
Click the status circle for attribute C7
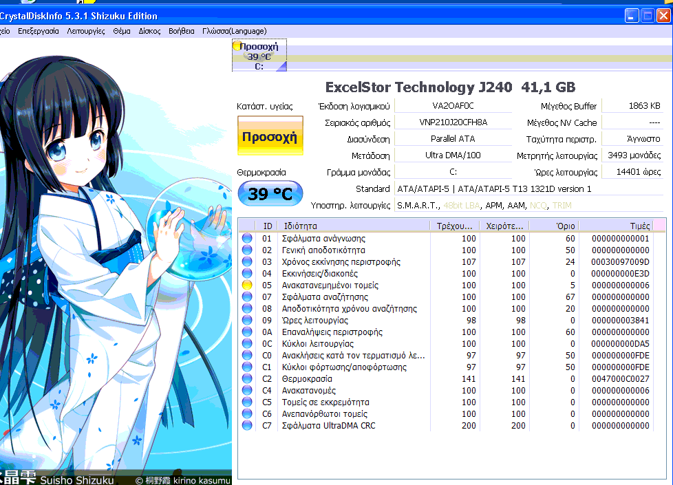click(x=247, y=425)
